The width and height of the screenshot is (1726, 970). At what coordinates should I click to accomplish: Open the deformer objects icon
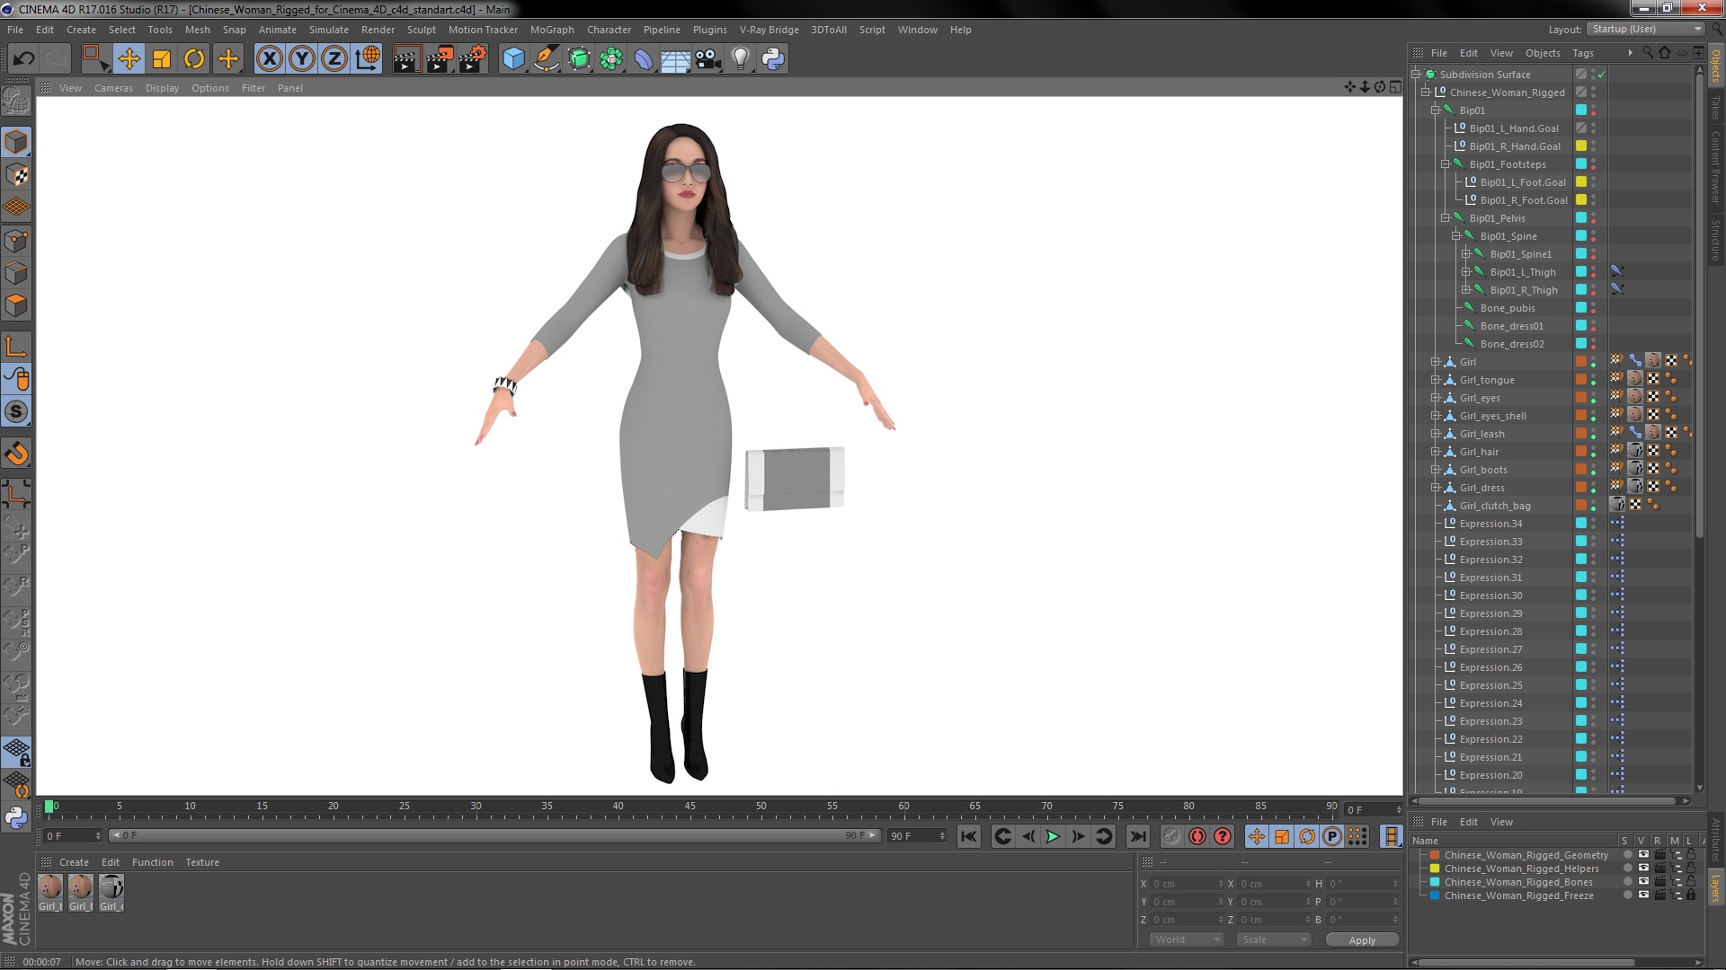(x=644, y=59)
